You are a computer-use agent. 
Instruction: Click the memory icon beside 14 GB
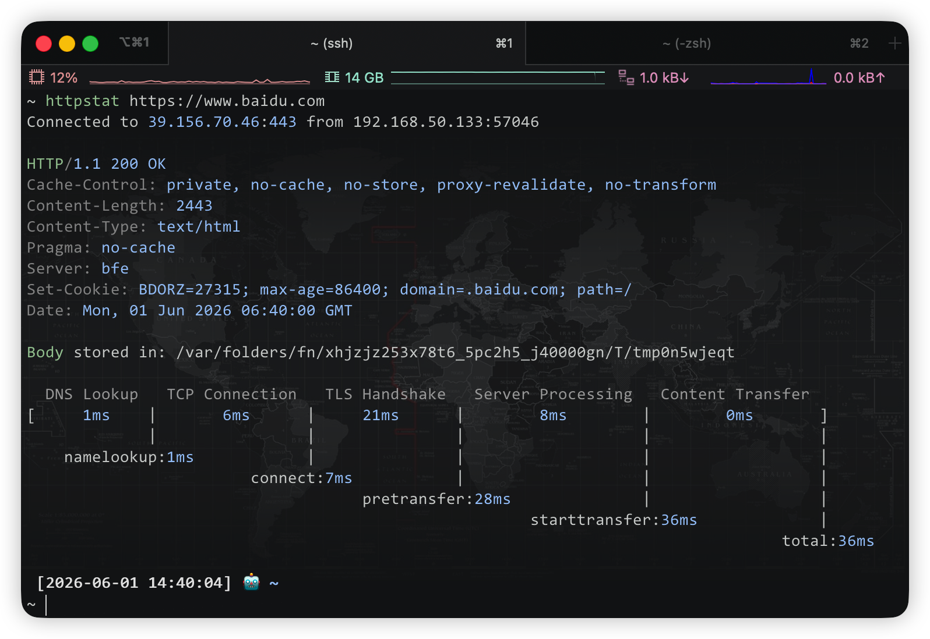[332, 77]
